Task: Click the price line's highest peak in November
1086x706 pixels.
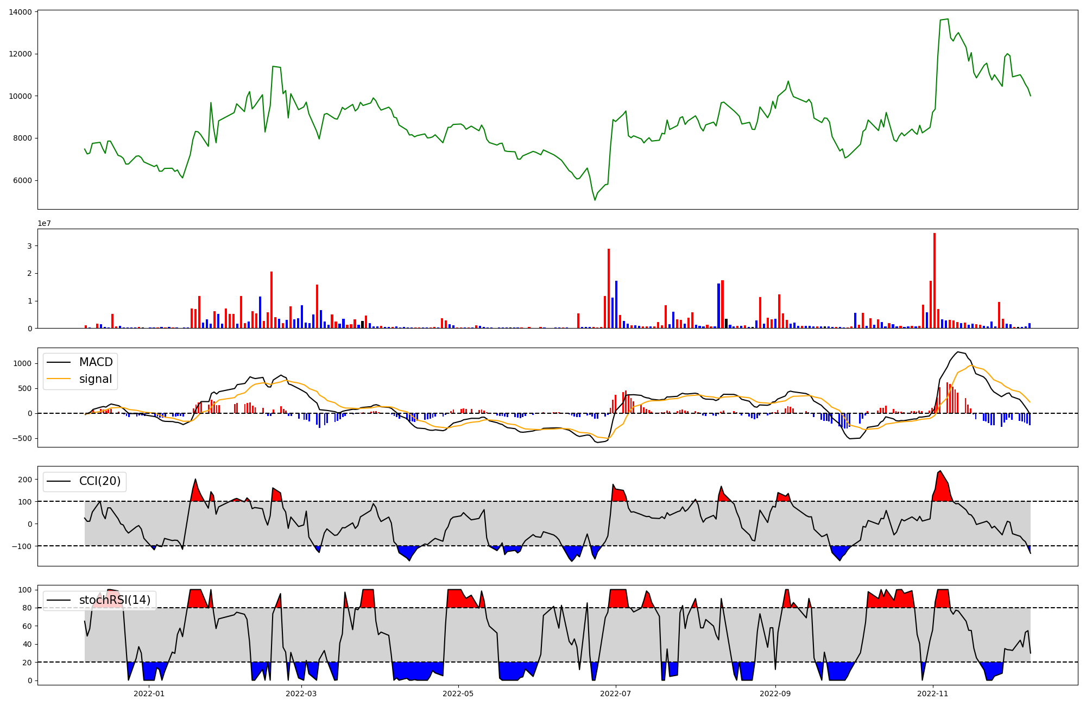Action: click(x=948, y=20)
